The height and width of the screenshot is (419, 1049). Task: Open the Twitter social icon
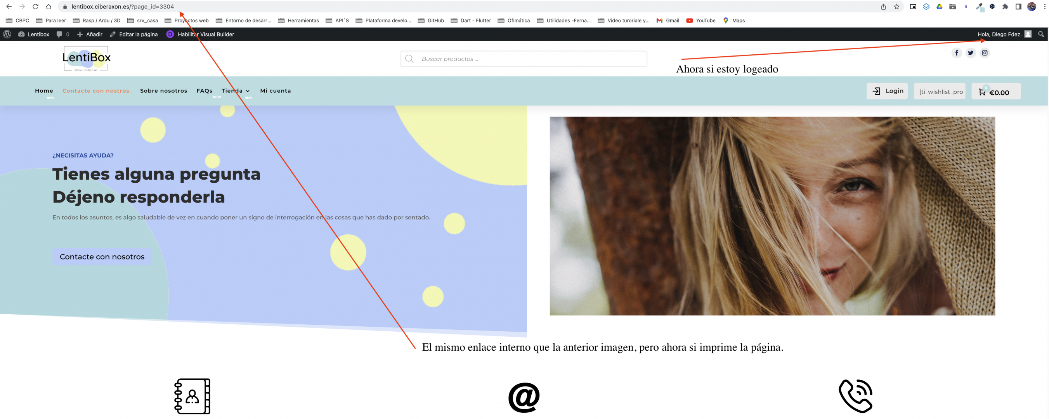point(970,52)
